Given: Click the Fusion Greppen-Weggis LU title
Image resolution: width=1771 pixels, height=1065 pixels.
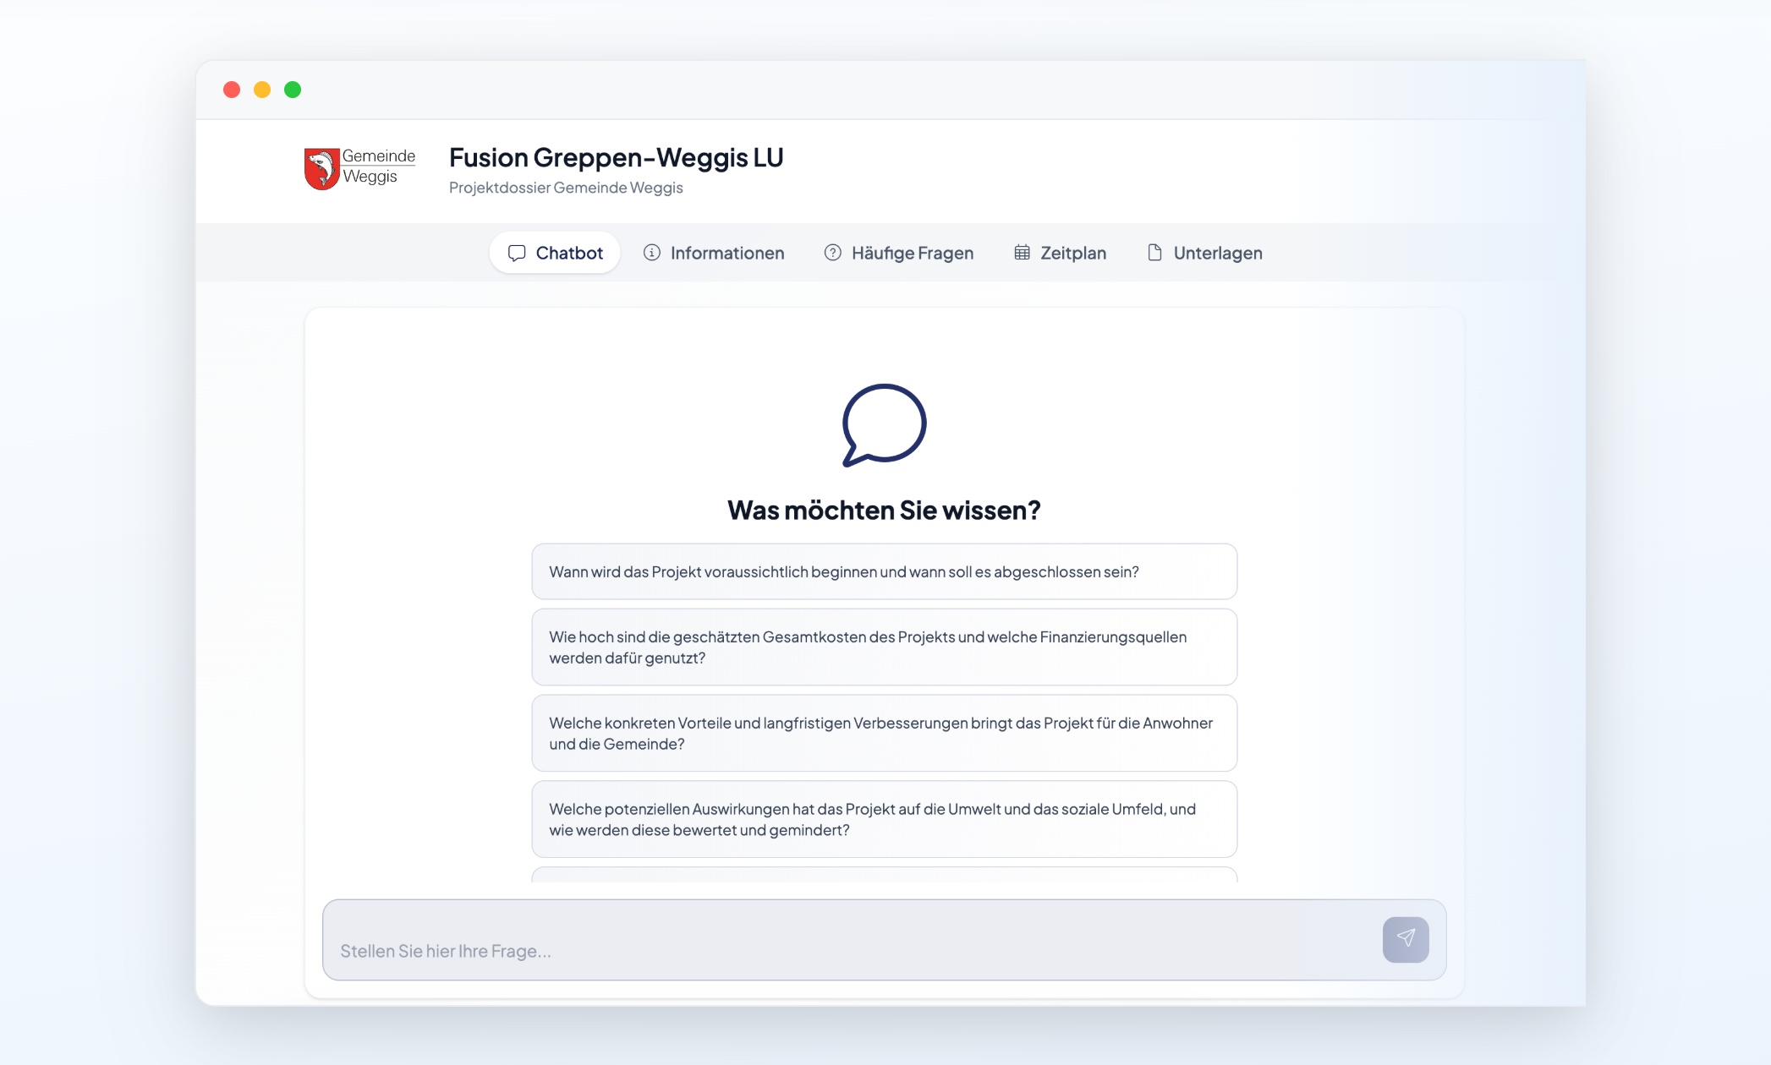Looking at the screenshot, I should 616,157.
